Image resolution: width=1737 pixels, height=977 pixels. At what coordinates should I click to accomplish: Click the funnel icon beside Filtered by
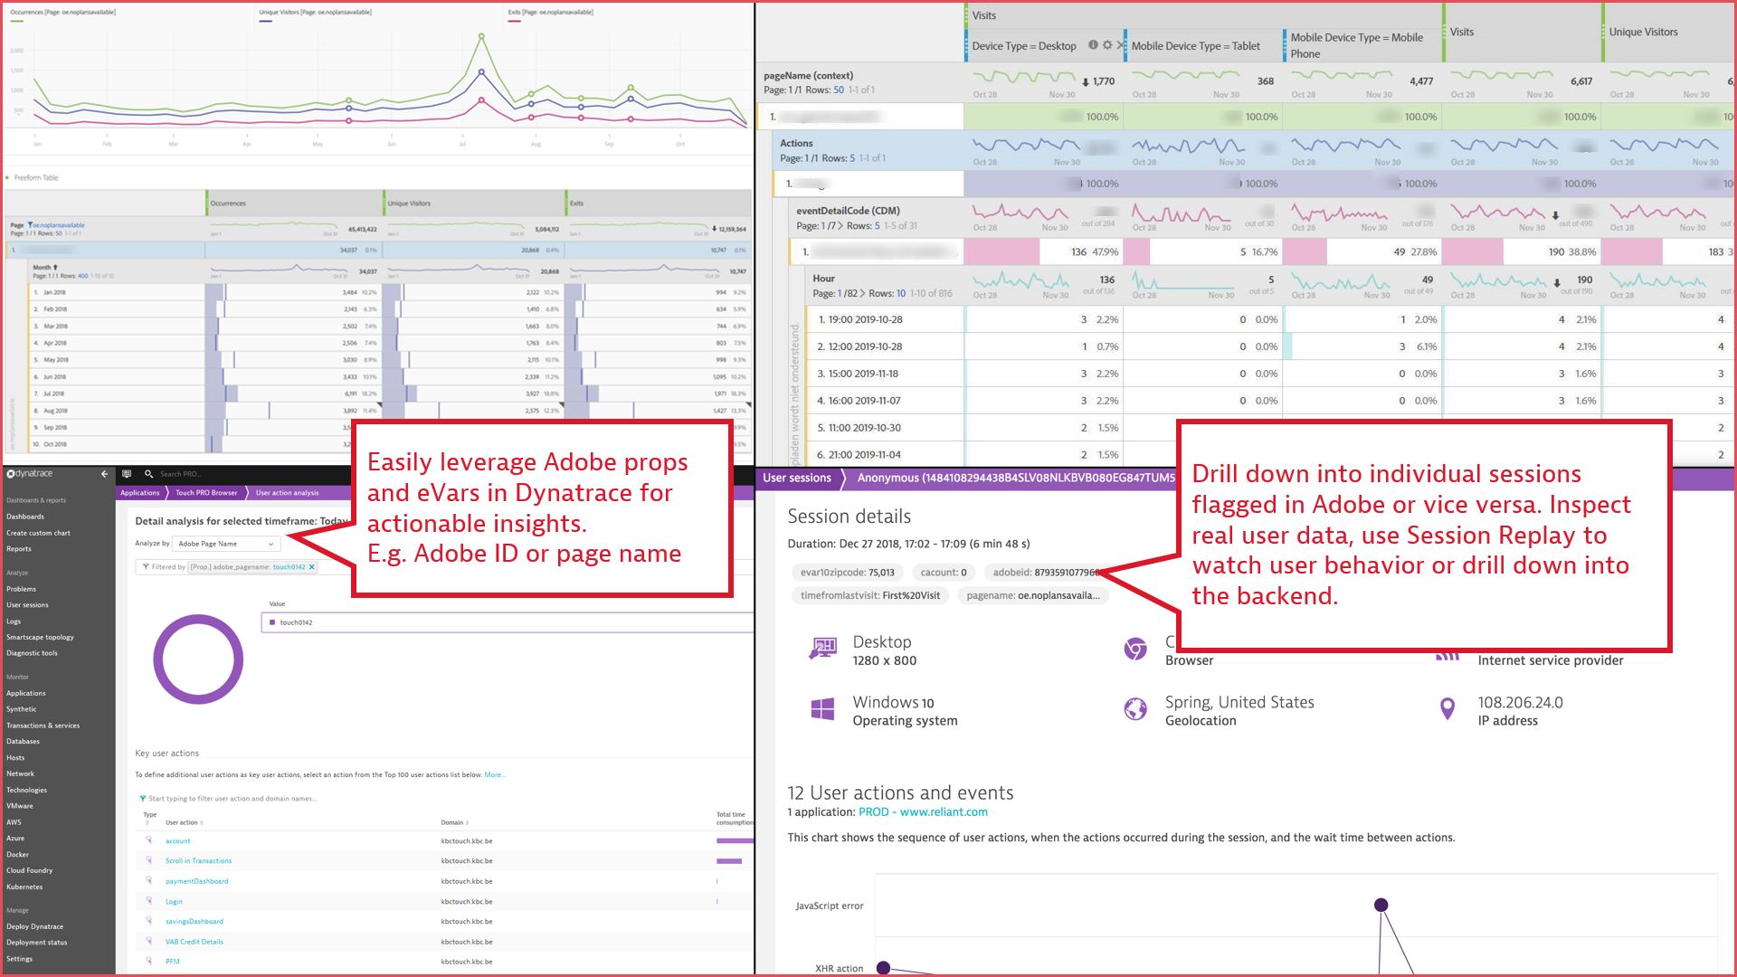tap(146, 567)
